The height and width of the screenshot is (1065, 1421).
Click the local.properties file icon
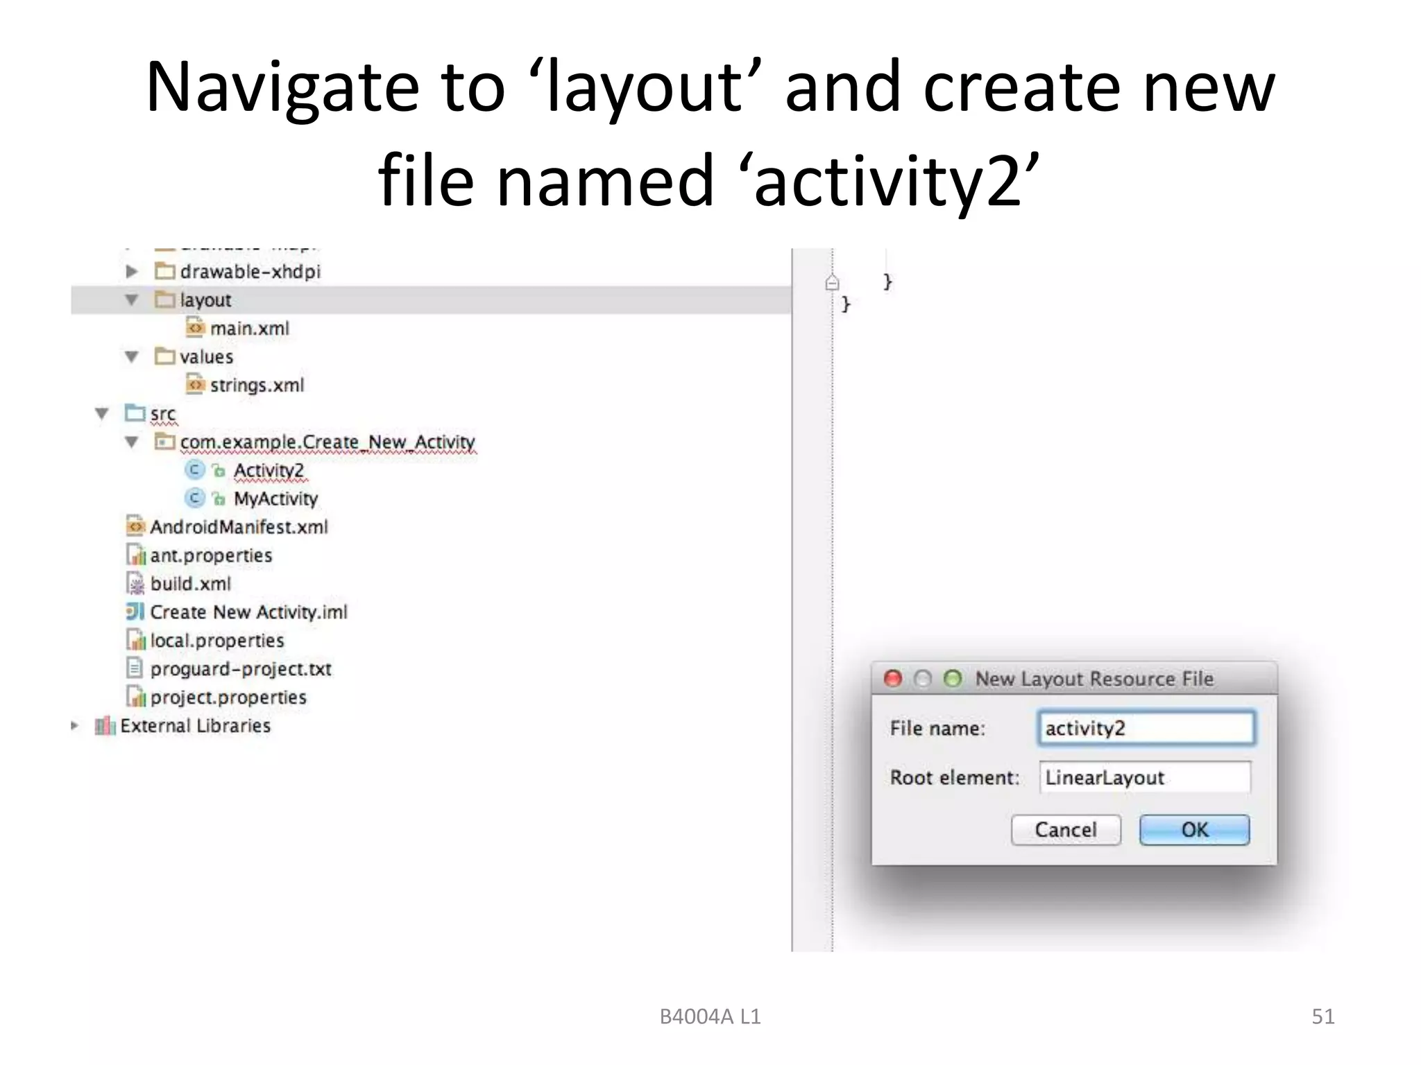[x=135, y=639]
